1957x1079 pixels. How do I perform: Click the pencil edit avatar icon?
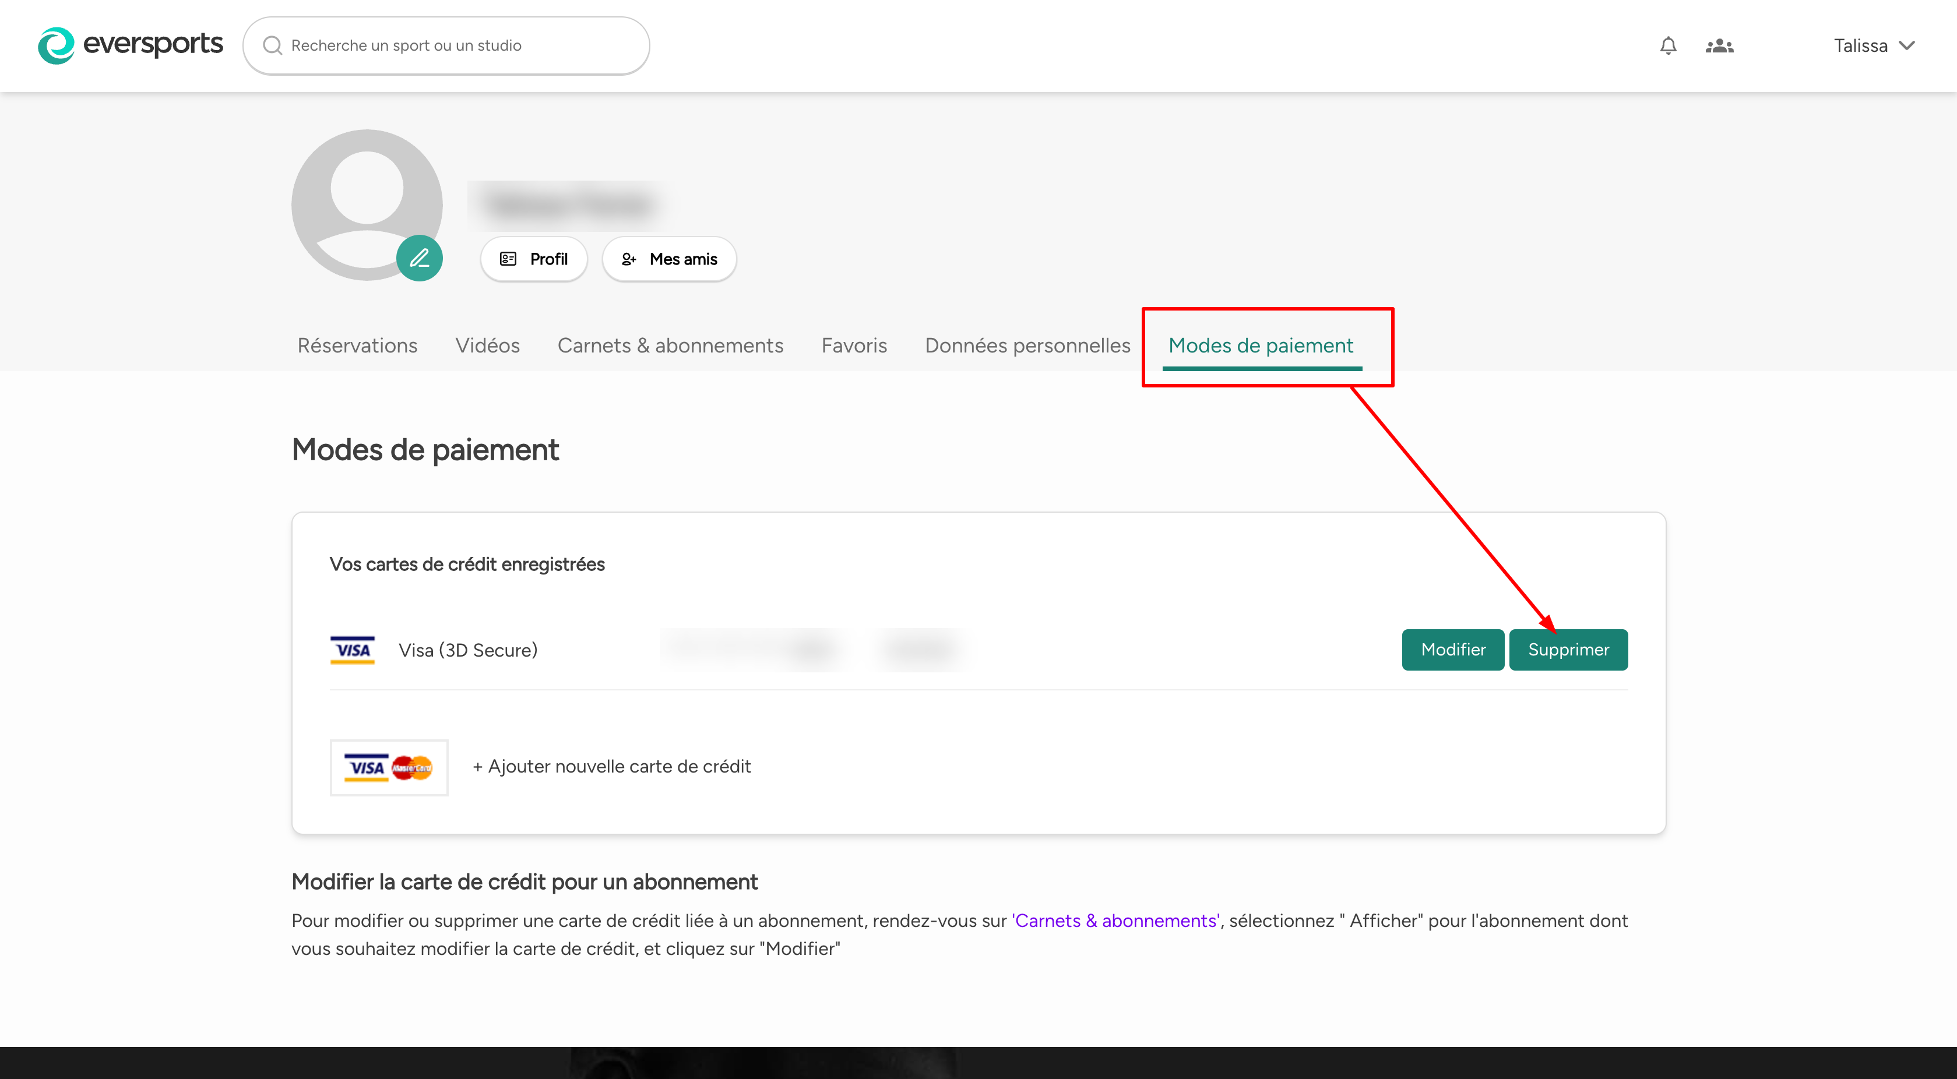point(420,258)
